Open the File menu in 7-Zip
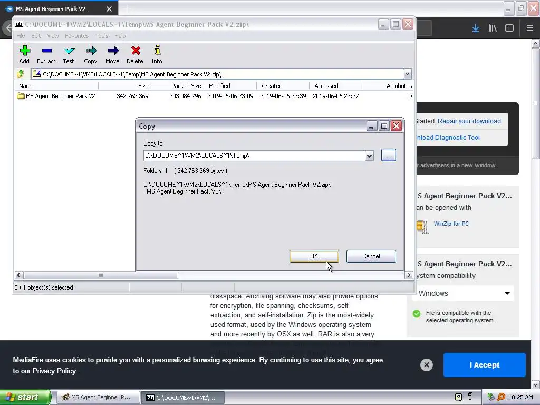The image size is (540, 405). point(21,36)
